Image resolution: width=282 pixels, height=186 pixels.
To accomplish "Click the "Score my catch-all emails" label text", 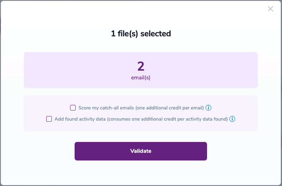I will tap(106, 108).
